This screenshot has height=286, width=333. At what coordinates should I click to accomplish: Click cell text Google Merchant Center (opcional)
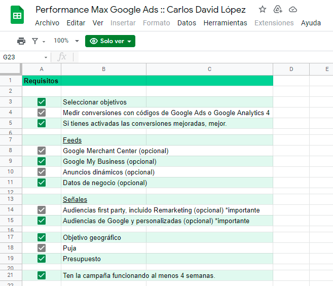(x=116, y=151)
